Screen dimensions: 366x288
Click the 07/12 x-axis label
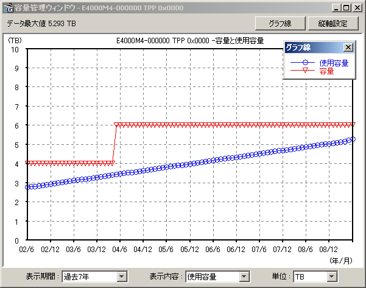pyautogui.click(x=282, y=249)
